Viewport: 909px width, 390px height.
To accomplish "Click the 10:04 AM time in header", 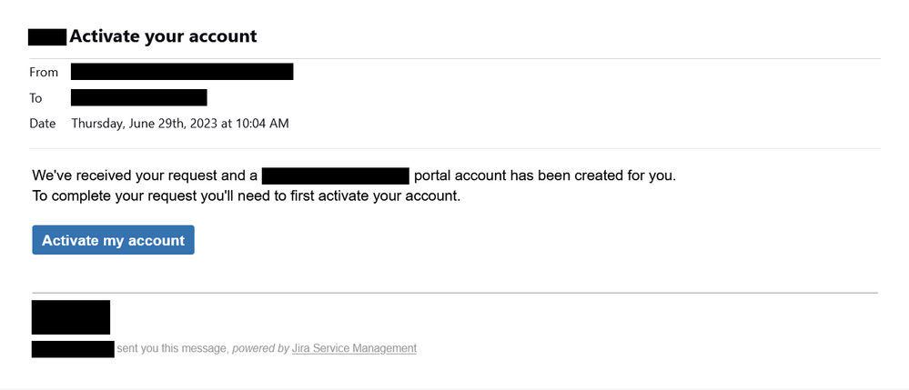I will pyautogui.click(x=262, y=124).
